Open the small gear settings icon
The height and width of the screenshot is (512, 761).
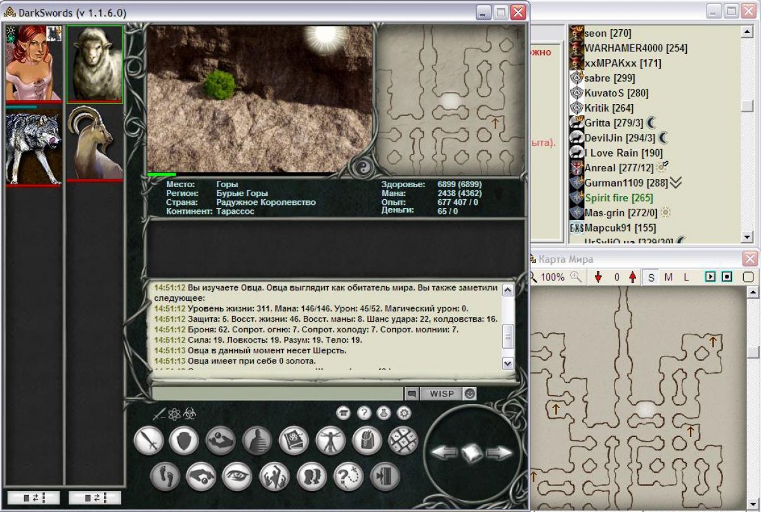[404, 413]
